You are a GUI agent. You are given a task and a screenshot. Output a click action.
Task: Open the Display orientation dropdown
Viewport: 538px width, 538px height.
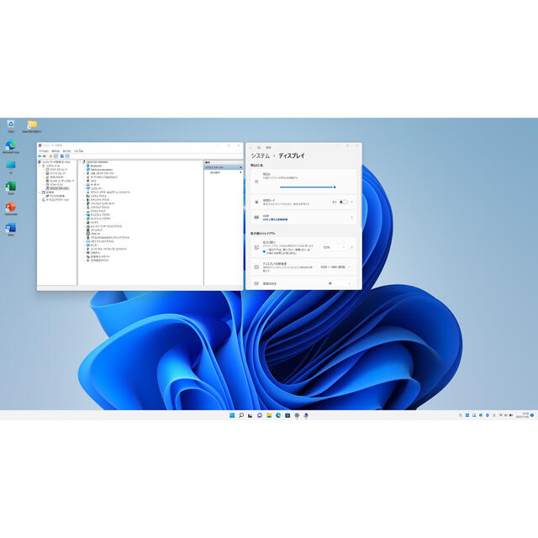pyautogui.click(x=339, y=283)
